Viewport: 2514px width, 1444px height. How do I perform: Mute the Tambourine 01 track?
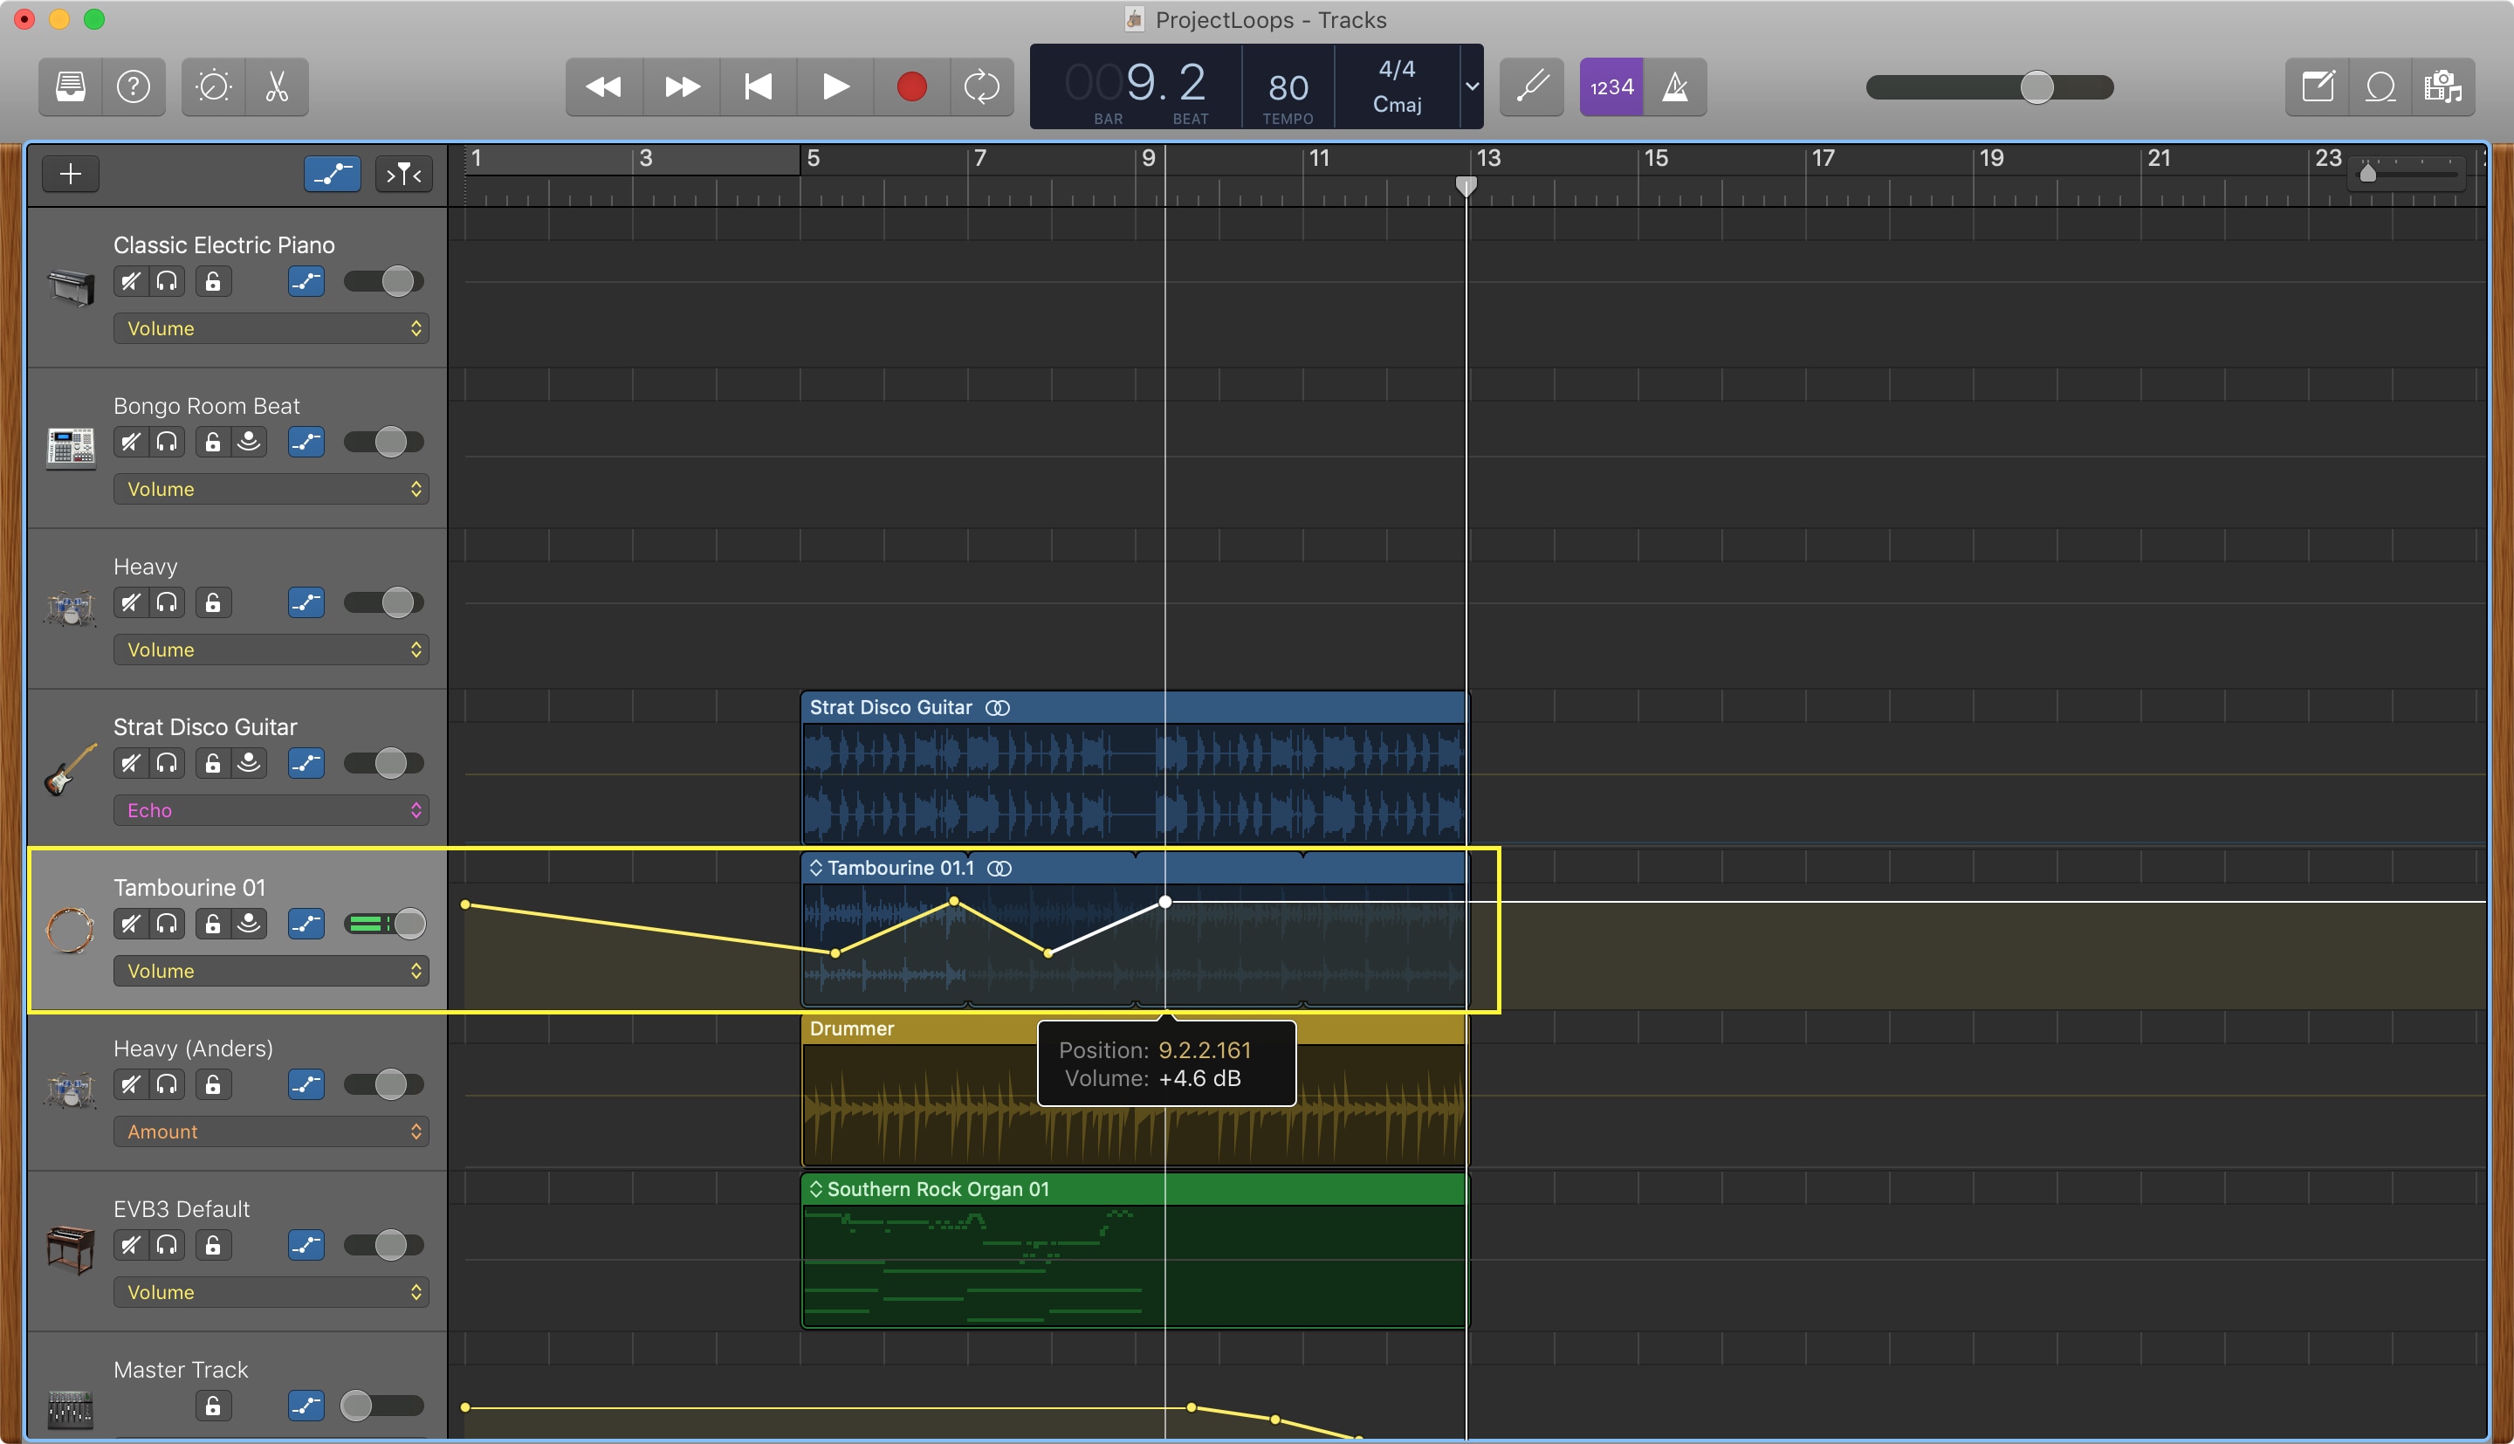tap(131, 925)
